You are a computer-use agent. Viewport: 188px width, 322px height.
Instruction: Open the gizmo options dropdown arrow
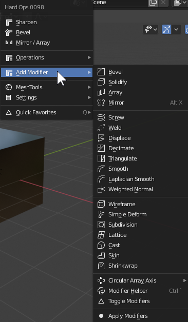pos(176,29)
